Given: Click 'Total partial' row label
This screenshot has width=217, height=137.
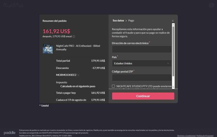Looking at the screenshot, I should click(x=63, y=61).
